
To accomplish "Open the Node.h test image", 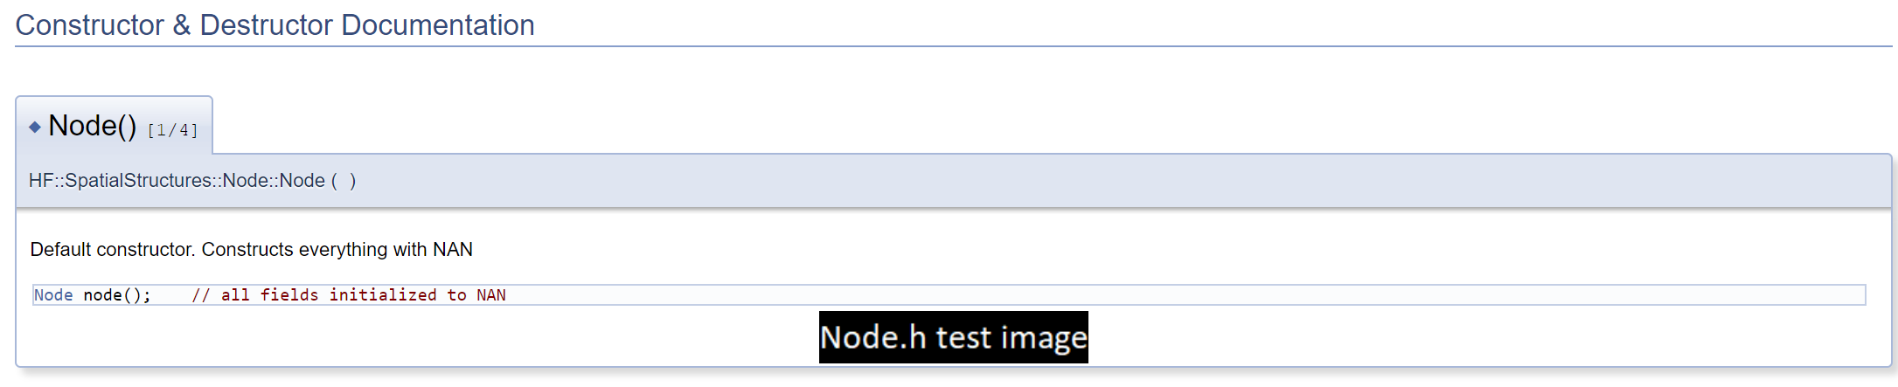I will tap(954, 337).
